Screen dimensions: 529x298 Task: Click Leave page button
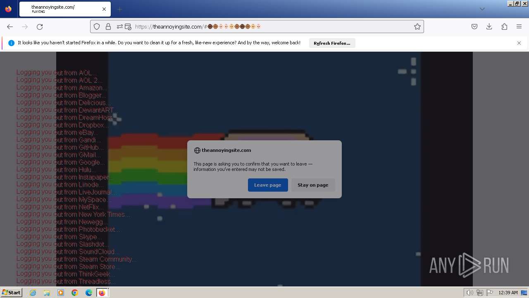(x=268, y=185)
